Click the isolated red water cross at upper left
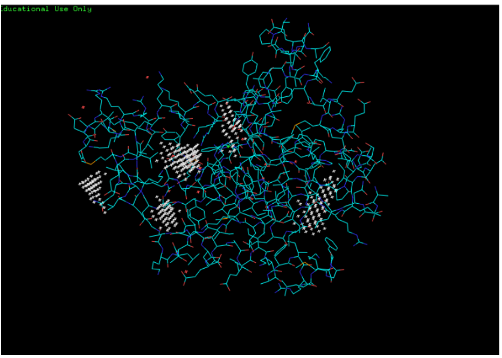This screenshot has width=502, height=358. coord(147,77)
